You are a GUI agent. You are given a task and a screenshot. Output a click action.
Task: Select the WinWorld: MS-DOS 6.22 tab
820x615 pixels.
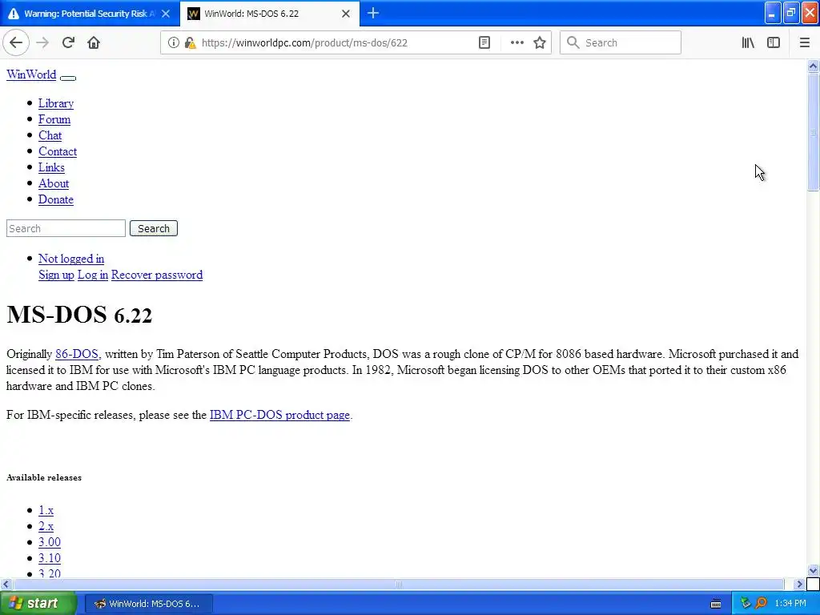pos(270,14)
